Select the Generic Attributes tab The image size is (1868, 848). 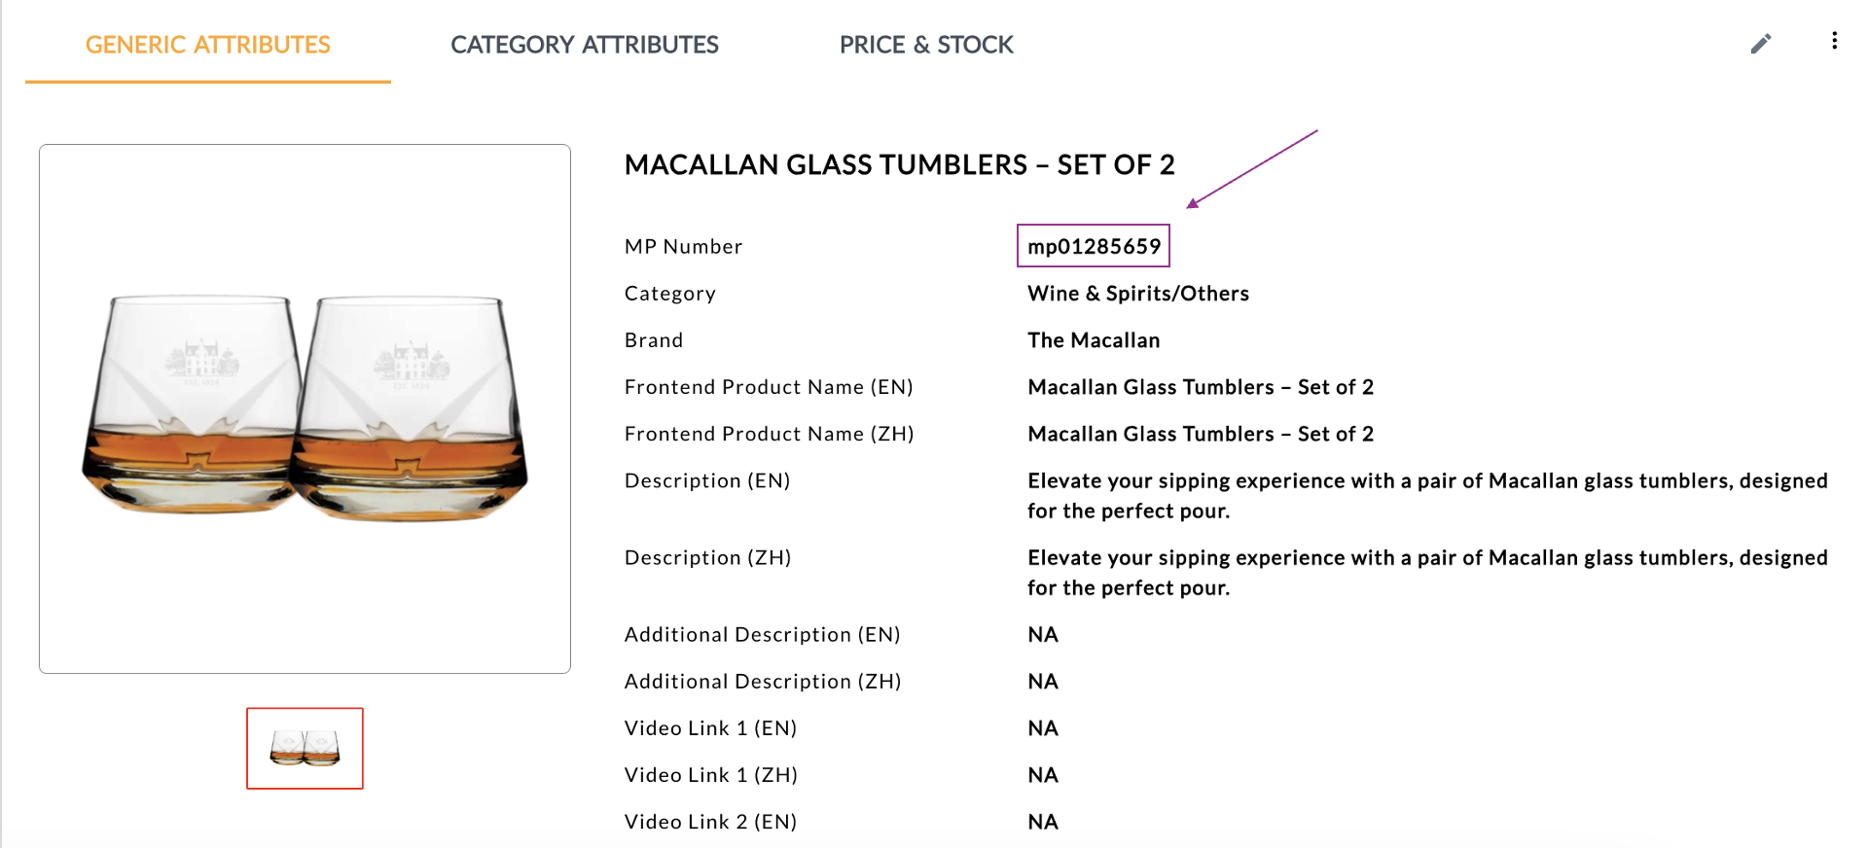pos(208,45)
